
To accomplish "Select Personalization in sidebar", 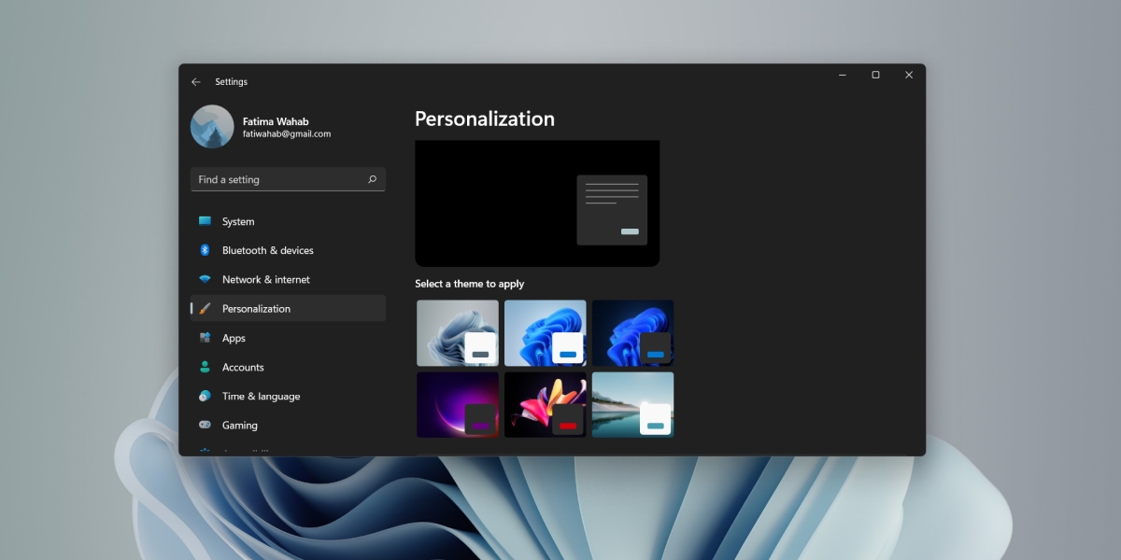I will [x=288, y=309].
